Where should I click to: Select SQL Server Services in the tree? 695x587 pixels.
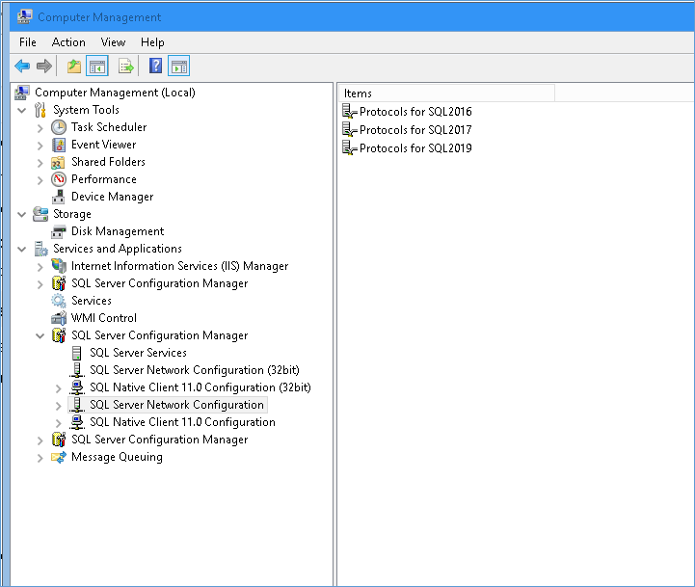point(138,353)
